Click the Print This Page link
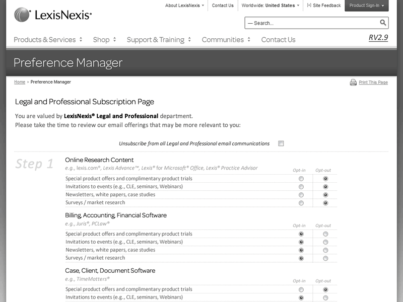 pyautogui.click(x=373, y=82)
